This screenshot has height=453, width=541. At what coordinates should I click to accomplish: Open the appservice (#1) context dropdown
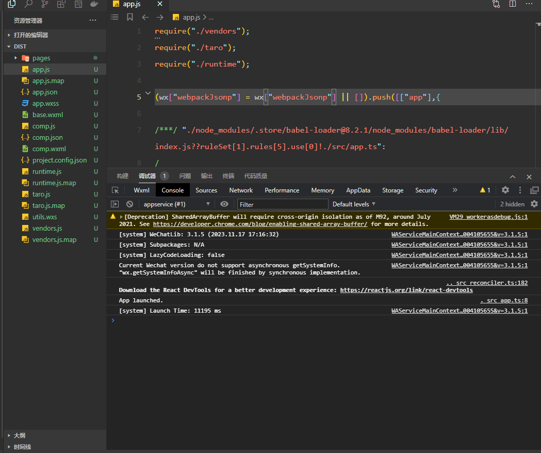[176, 204]
